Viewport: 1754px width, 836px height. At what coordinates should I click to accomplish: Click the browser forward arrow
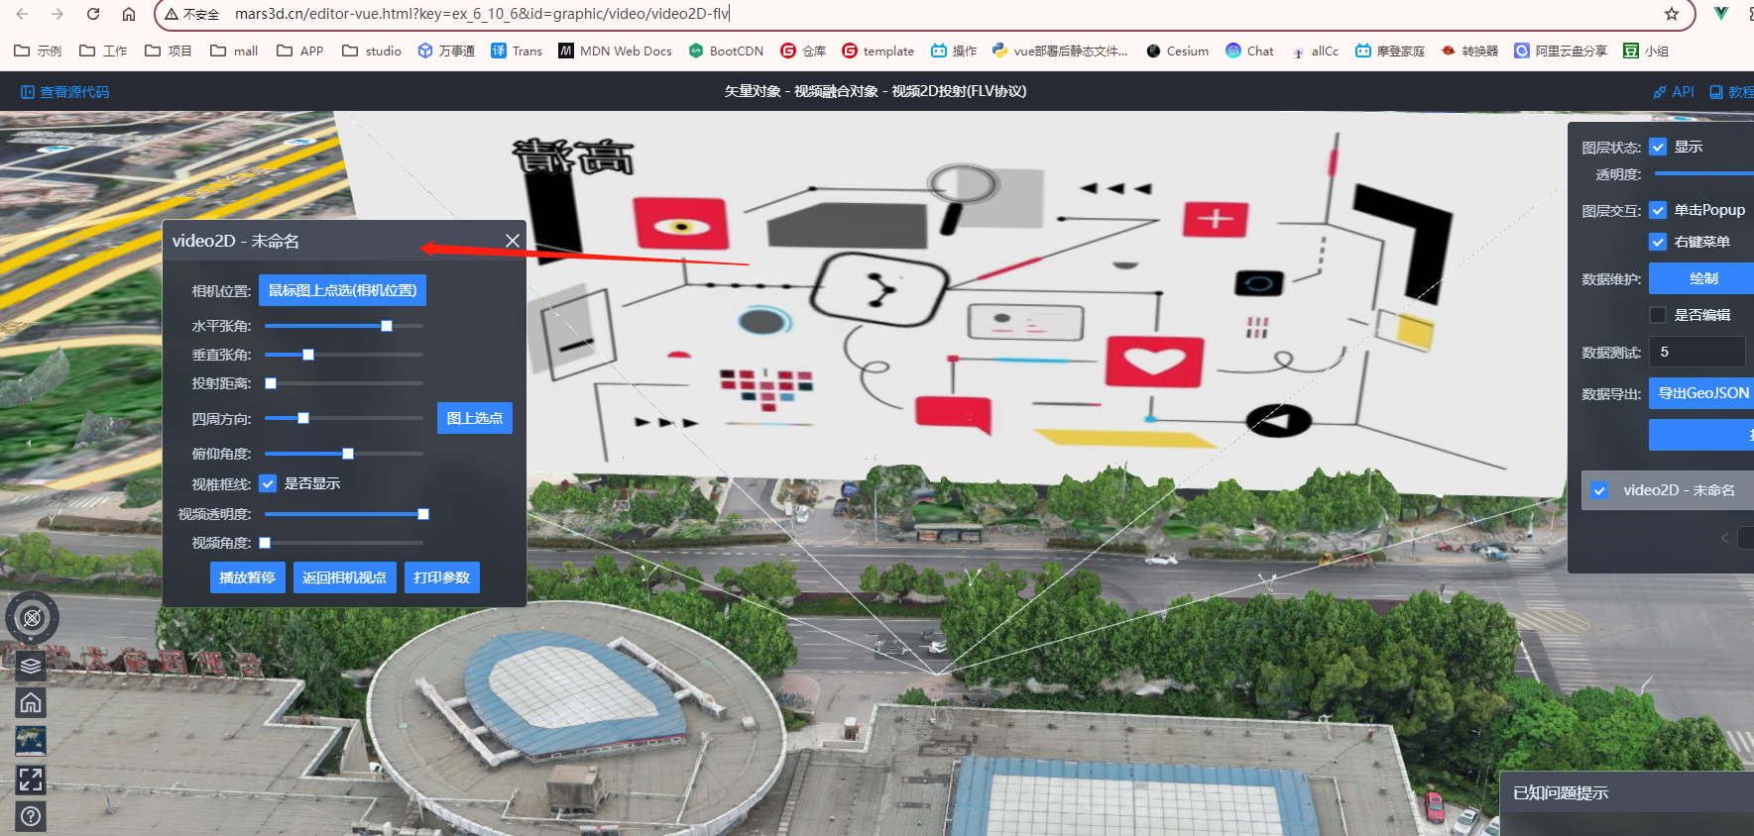[58, 14]
